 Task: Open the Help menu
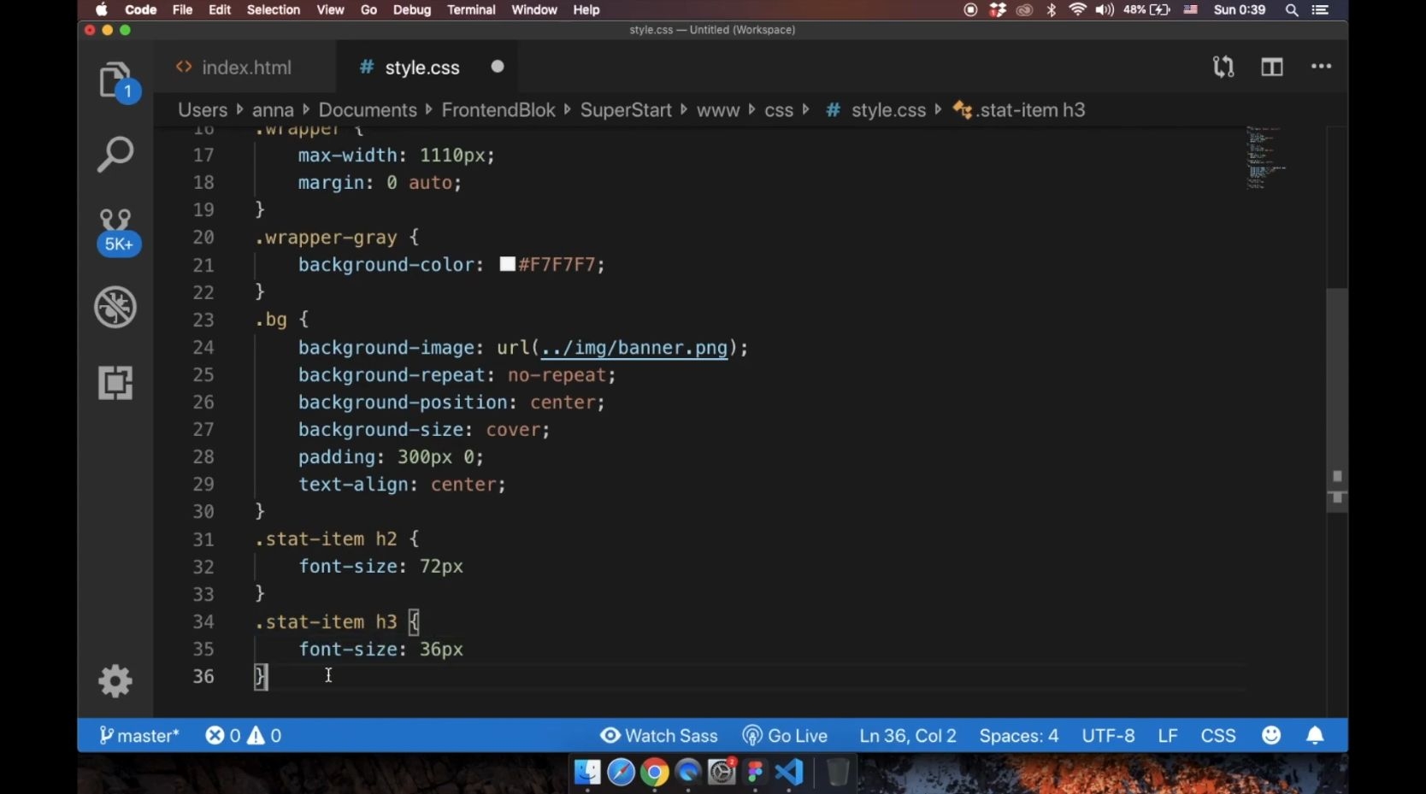click(x=586, y=10)
